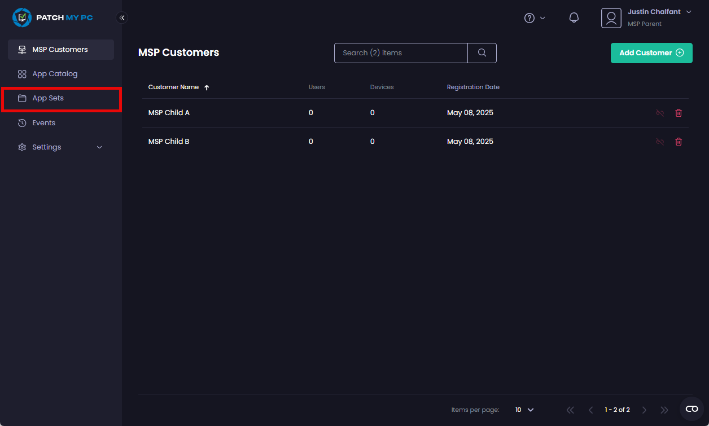The height and width of the screenshot is (426, 709).
Task: Click the Patch My PC logo
Action: [x=52, y=17]
